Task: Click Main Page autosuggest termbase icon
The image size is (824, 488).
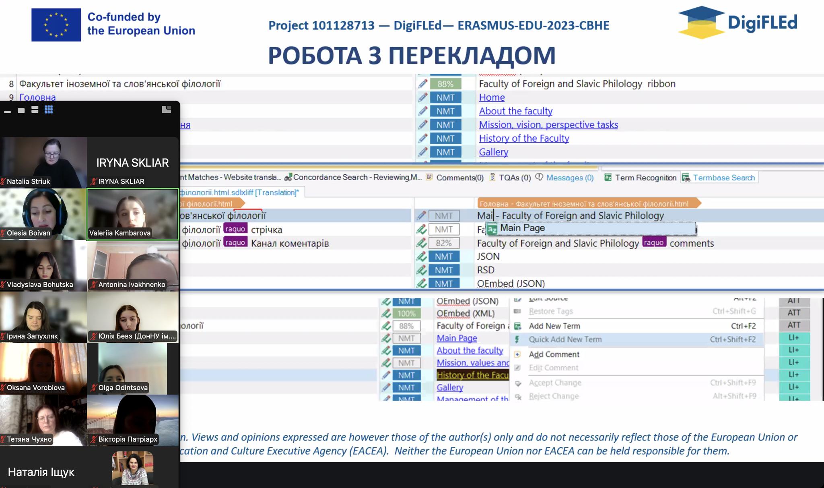Action: pyautogui.click(x=492, y=229)
